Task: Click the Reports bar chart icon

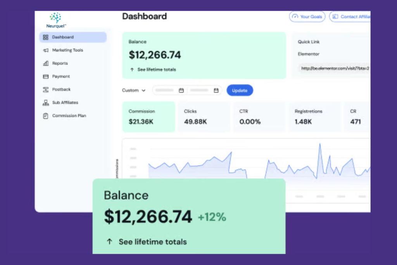Action: [46, 63]
